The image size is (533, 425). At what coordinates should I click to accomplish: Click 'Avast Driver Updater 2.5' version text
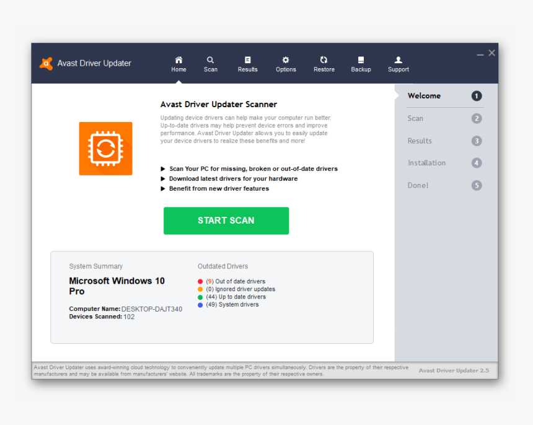point(454,370)
